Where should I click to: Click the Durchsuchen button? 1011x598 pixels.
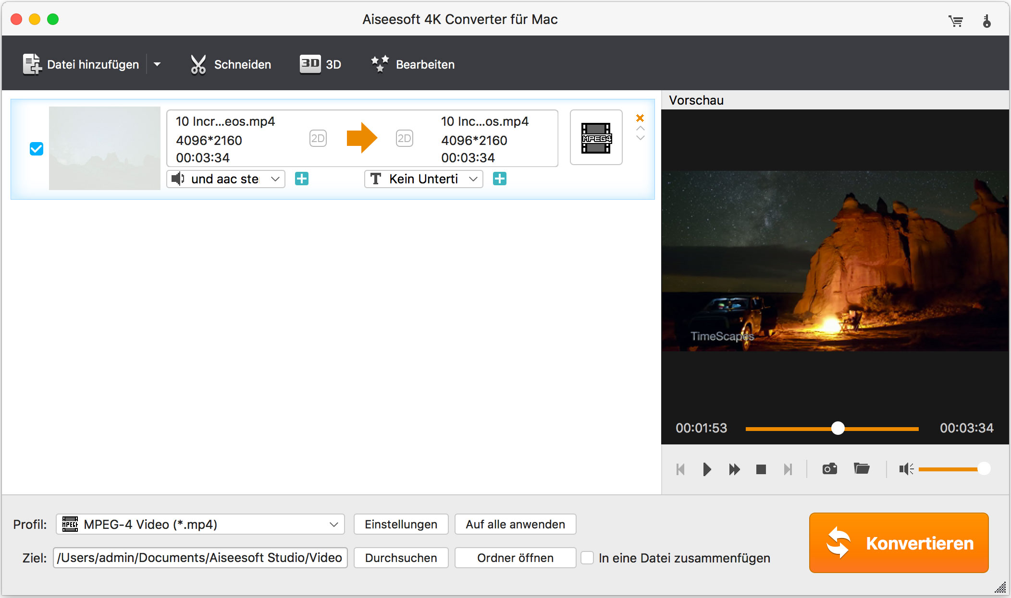point(401,558)
